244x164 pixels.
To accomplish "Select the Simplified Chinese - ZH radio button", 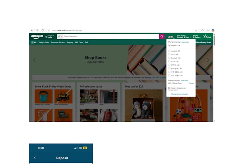I will 169,72.
